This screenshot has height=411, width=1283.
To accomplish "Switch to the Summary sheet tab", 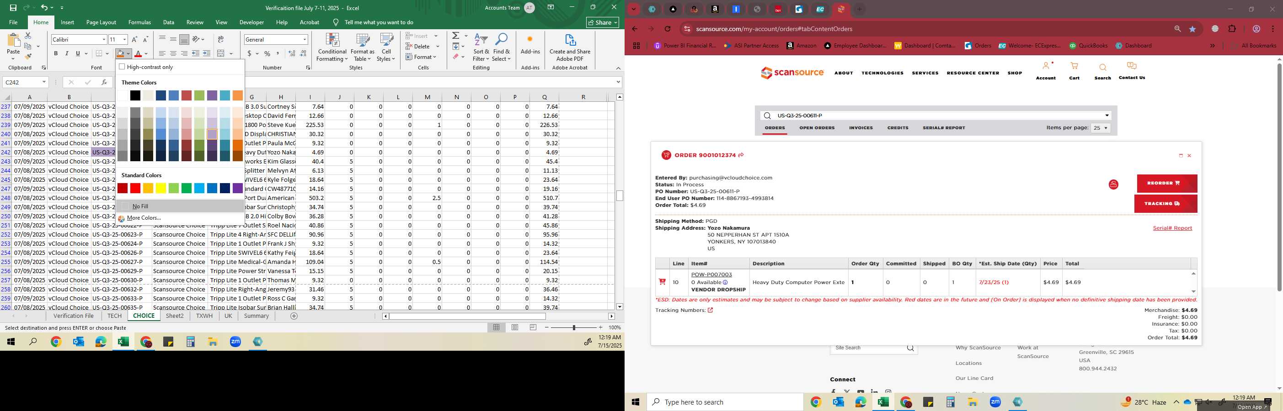I will [257, 316].
